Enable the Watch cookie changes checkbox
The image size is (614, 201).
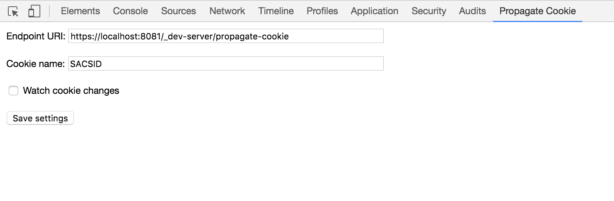pyautogui.click(x=13, y=91)
